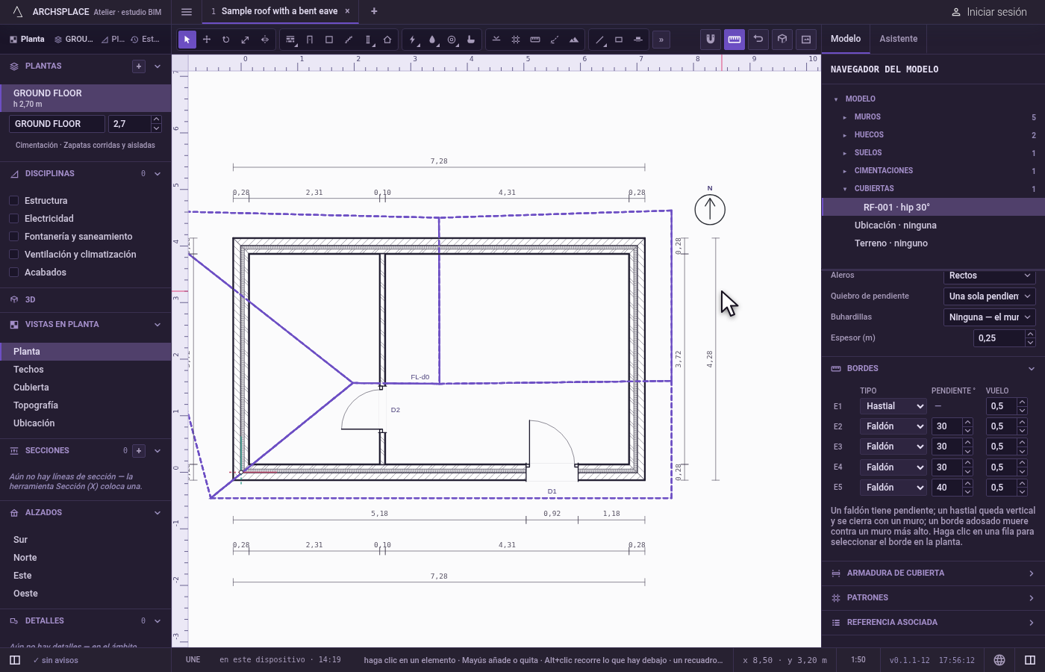Viewport: 1045px width, 672px height.
Task: Click the undo arrow icon
Action: click(x=758, y=39)
